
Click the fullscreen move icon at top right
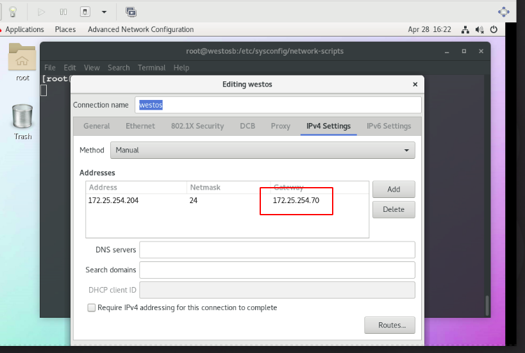504,12
